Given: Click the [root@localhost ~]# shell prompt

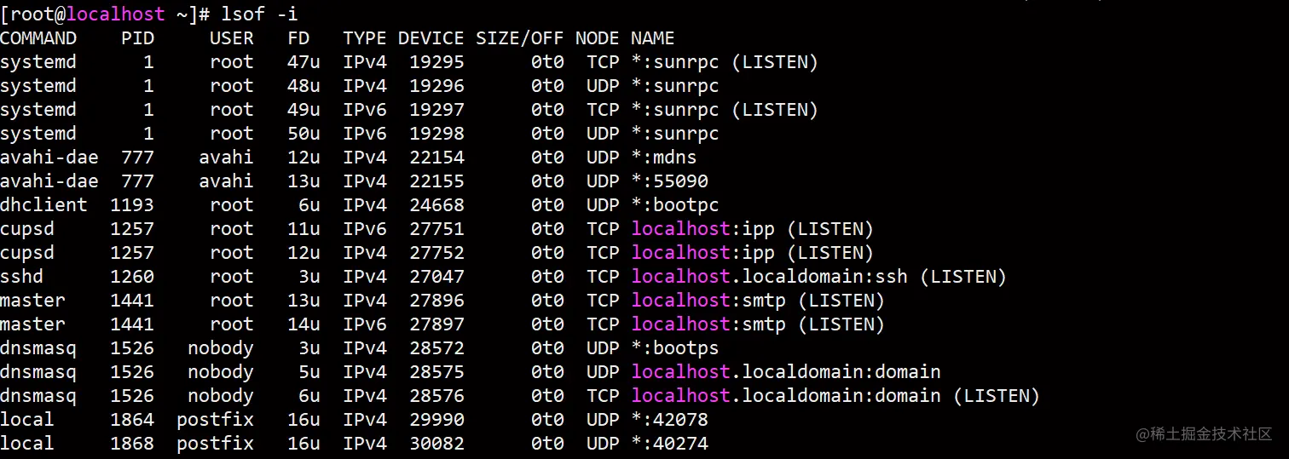Looking at the screenshot, I should 106,14.
